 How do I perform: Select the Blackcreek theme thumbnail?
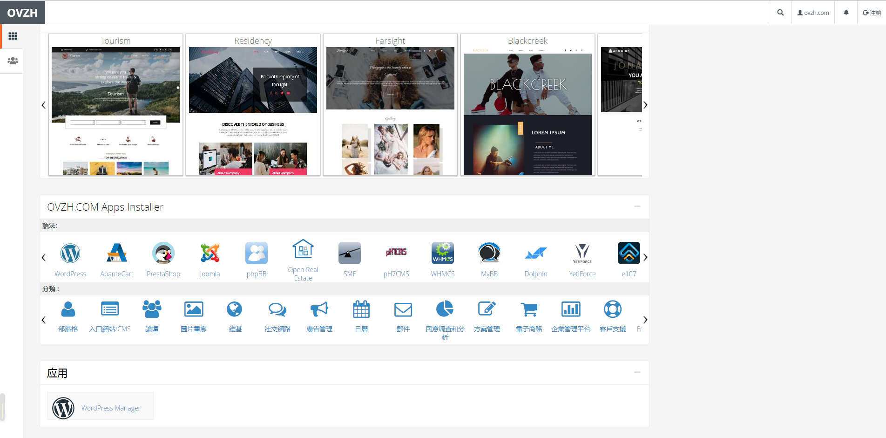click(528, 111)
